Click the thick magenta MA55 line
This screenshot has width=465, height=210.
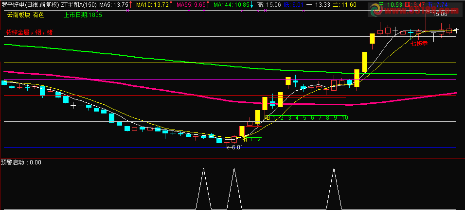tap(178, 92)
